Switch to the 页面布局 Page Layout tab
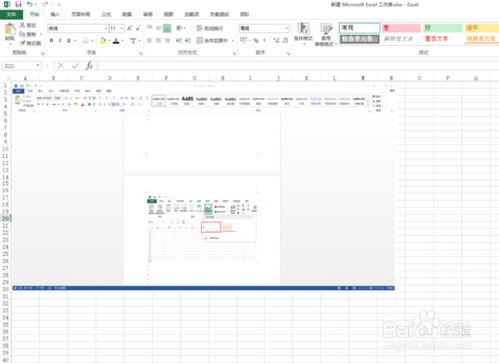 [81, 14]
